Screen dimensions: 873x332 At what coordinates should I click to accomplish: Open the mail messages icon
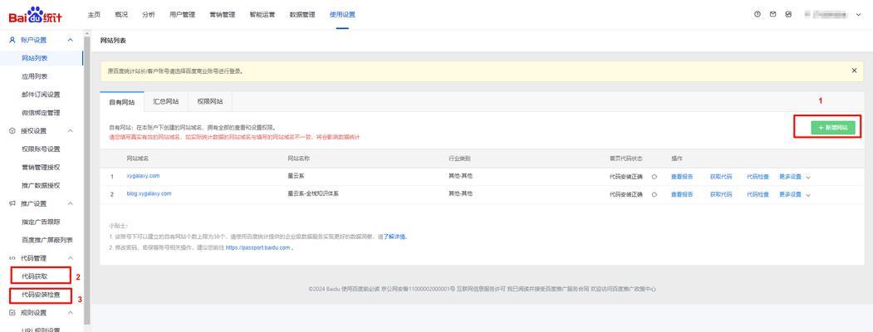tap(772, 14)
